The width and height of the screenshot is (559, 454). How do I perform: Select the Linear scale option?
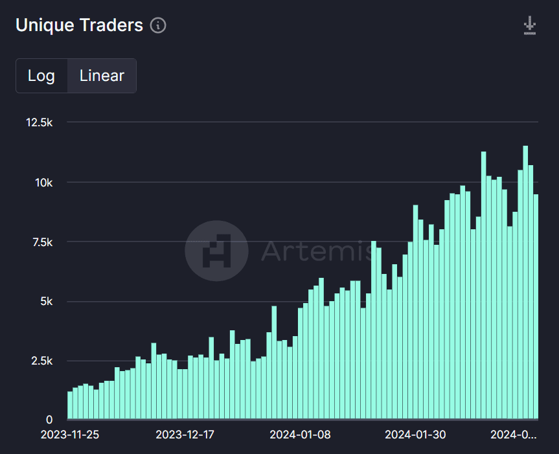[x=102, y=76]
